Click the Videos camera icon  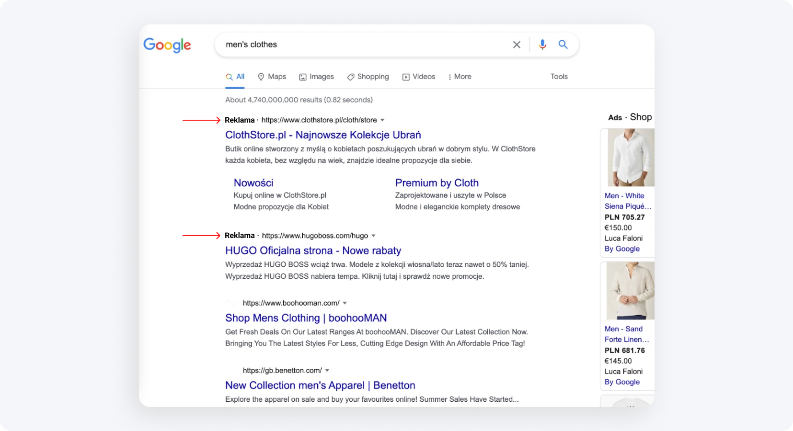click(x=405, y=77)
